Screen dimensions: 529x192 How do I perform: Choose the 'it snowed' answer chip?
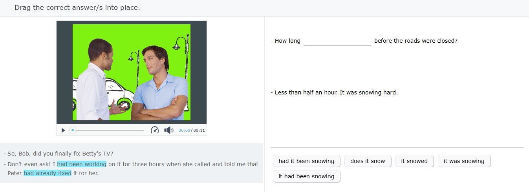point(414,161)
